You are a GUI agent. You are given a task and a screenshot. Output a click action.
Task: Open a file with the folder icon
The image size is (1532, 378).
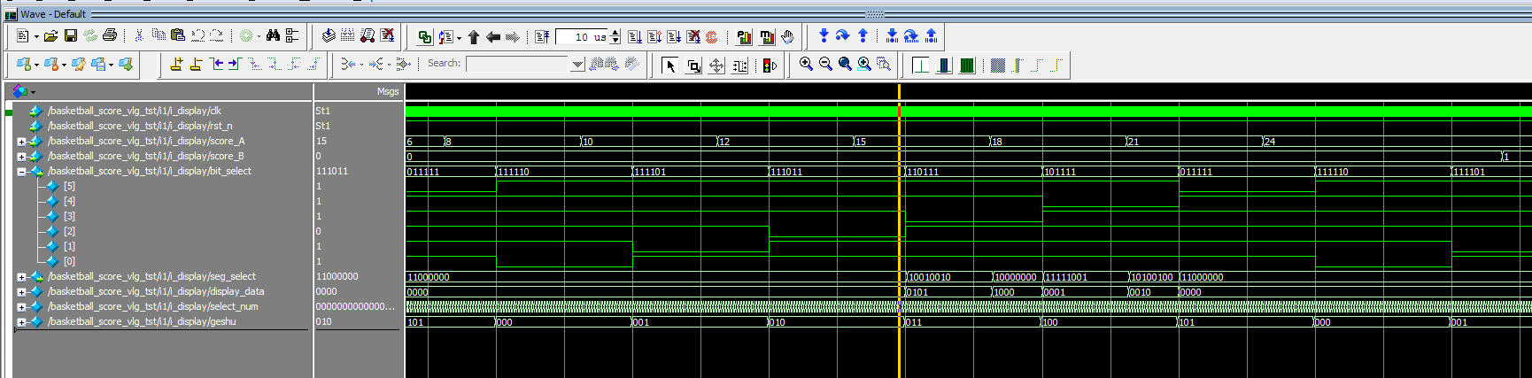click(51, 36)
